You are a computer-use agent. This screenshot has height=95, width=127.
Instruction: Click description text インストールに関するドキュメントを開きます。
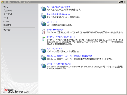(63, 51)
